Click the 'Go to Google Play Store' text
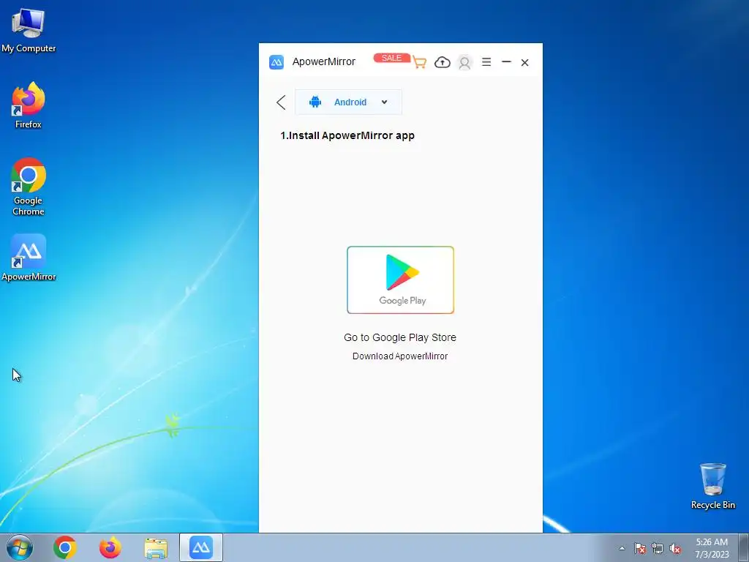 pyautogui.click(x=400, y=337)
